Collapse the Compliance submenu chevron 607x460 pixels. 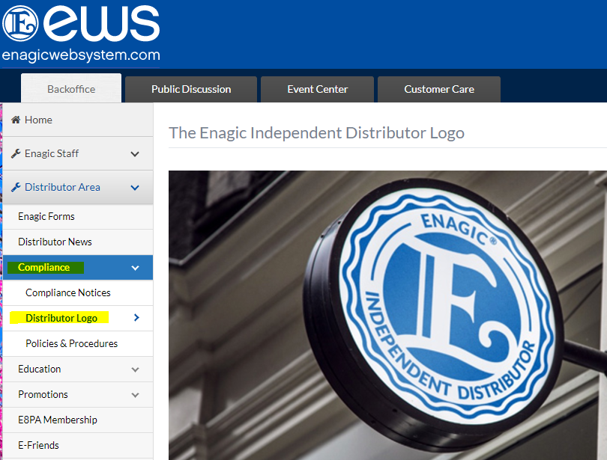click(x=135, y=268)
